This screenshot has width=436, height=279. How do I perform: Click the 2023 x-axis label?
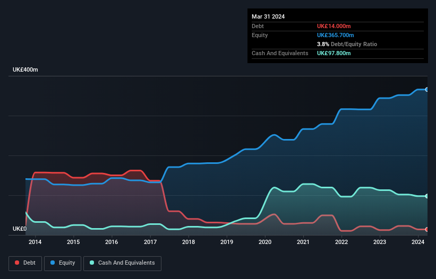pyautogui.click(x=380, y=242)
